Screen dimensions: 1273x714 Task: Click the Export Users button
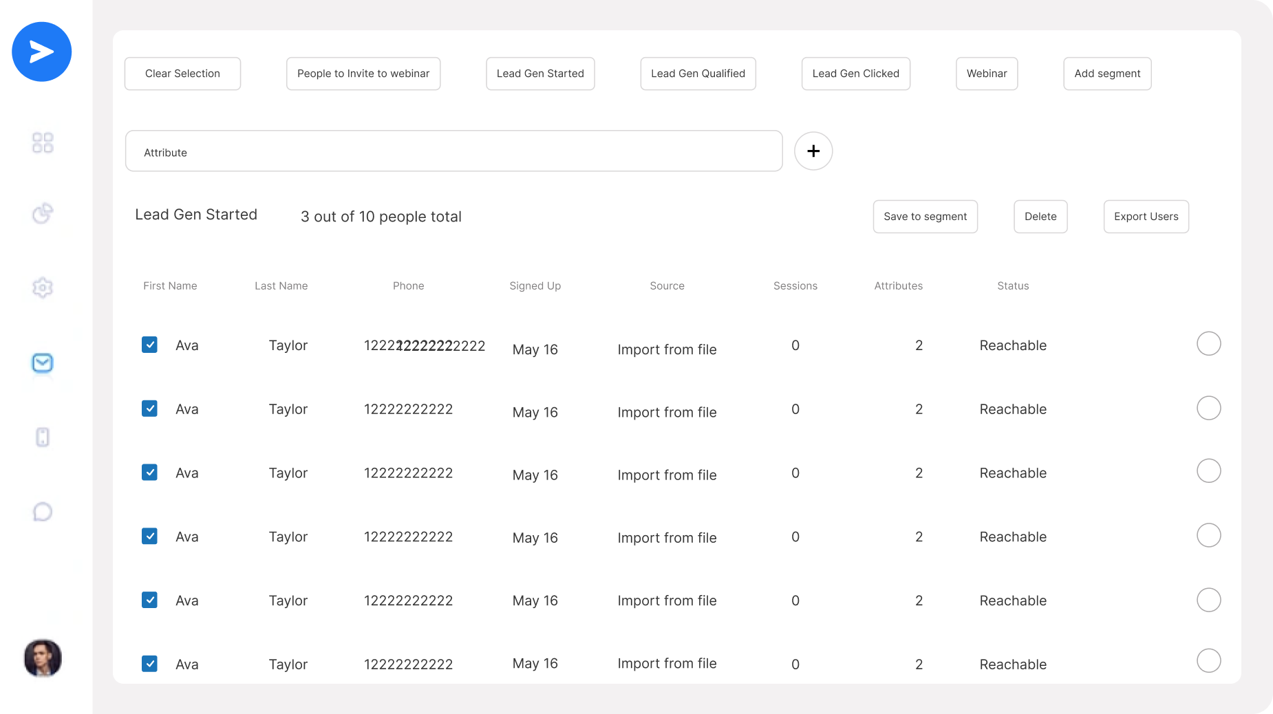(x=1145, y=216)
